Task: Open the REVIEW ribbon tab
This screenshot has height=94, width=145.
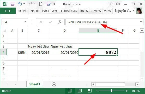Action: click(x=96, y=11)
